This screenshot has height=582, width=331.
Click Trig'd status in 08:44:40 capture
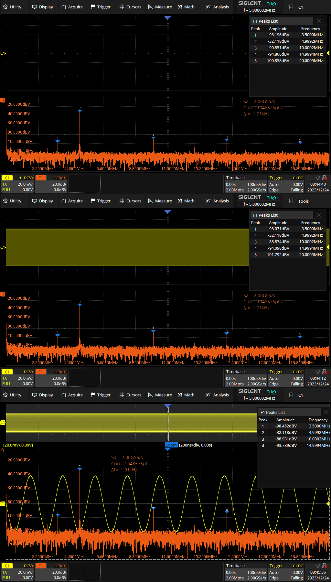coord(272,4)
